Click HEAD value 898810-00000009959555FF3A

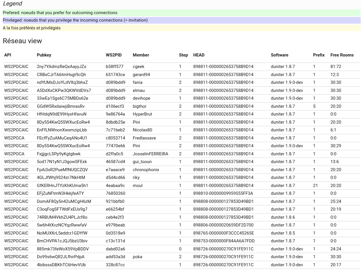point(223,193)
